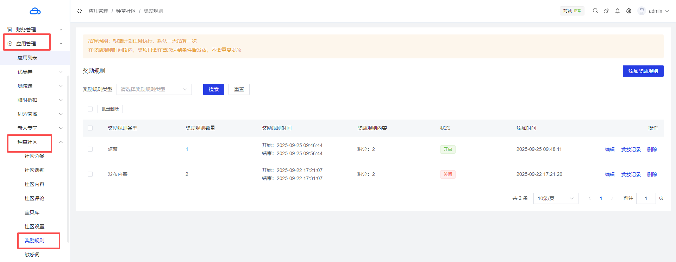Image resolution: width=676 pixels, height=262 pixels.
Task: Open the 奖励规则类型 dropdown
Action: click(154, 89)
